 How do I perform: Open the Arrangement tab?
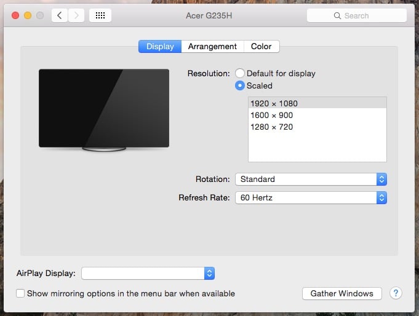pos(212,47)
